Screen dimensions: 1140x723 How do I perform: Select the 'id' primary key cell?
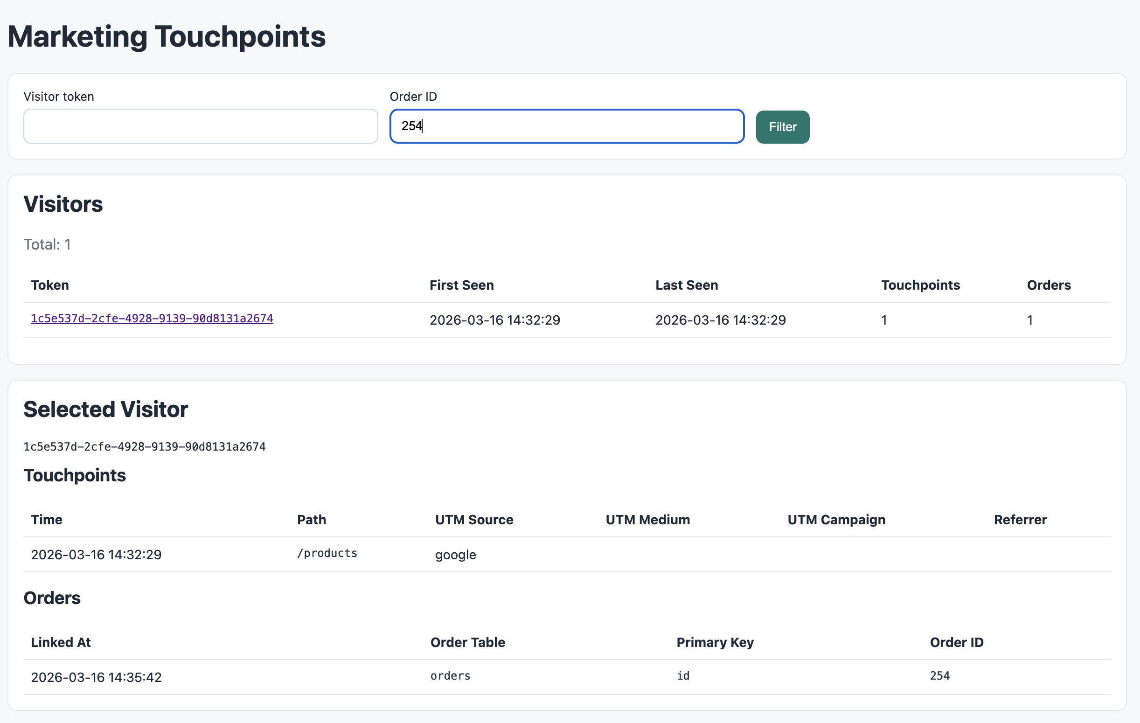pyautogui.click(x=683, y=675)
